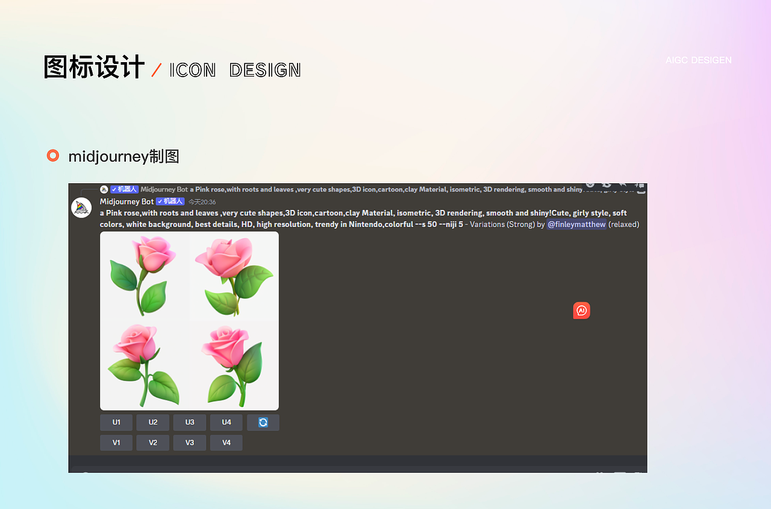
Task: Open the bottom-right pink rose image
Action: (234, 365)
